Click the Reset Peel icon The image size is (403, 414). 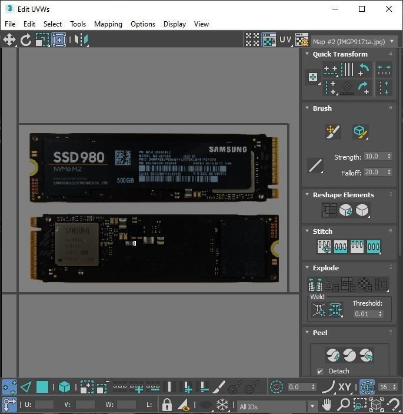(x=366, y=355)
